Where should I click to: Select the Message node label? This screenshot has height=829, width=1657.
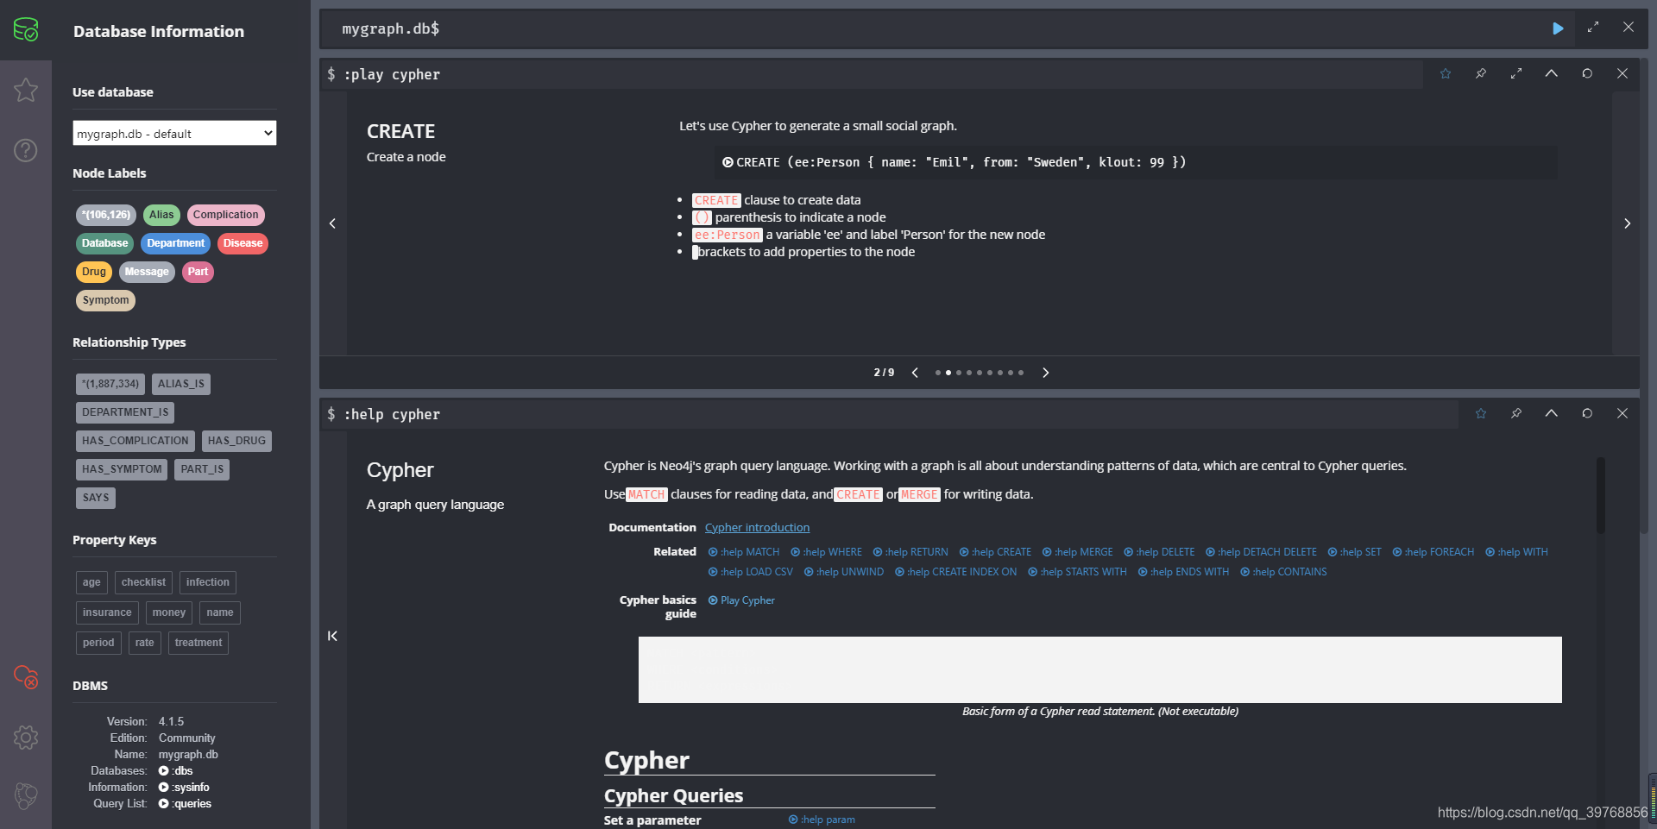[x=147, y=272]
